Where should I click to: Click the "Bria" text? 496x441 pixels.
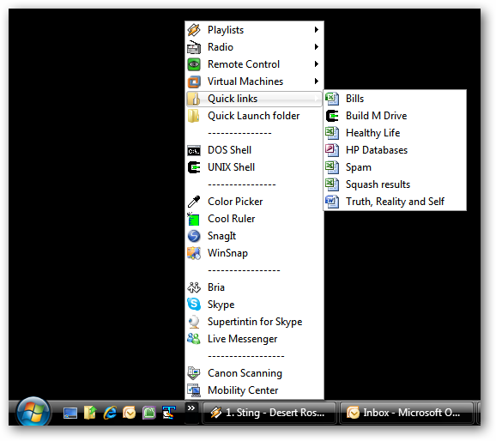point(216,287)
